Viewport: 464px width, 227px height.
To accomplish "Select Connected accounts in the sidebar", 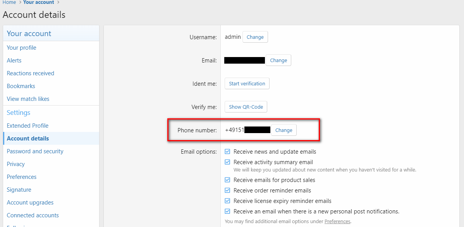I will 33,215.
